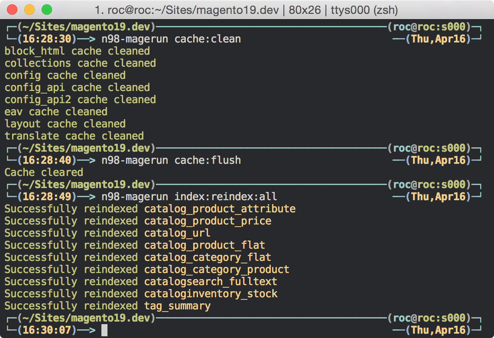Click 'catalog_category_flat' in reindex output
This screenshot has width=494, height=338.
click(208, 258)
